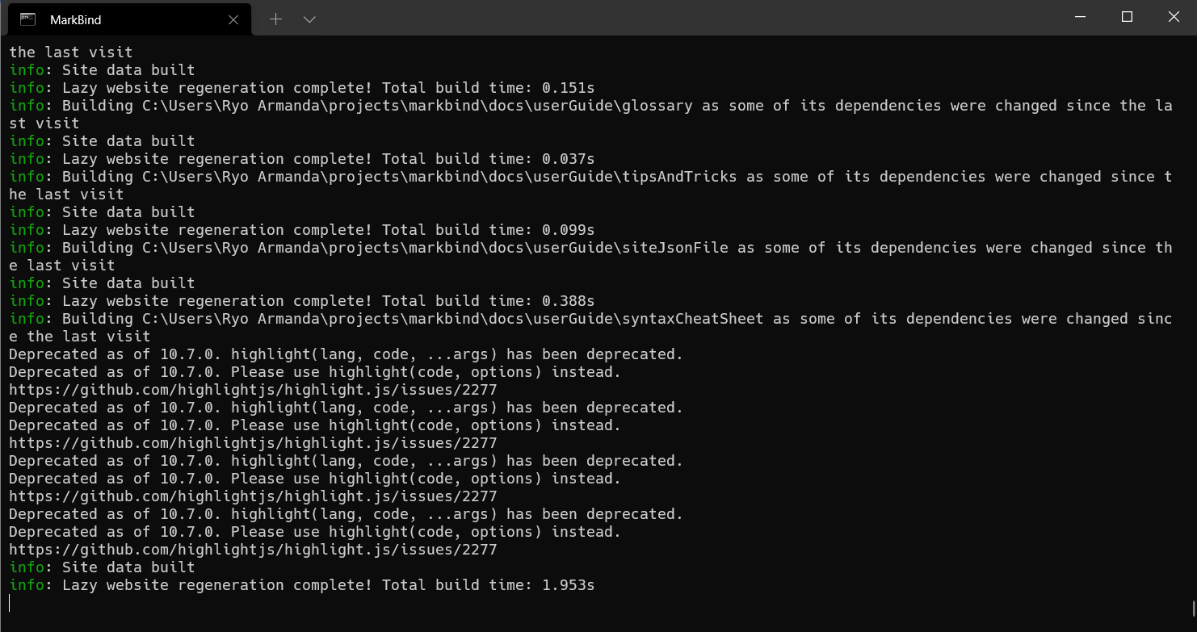
Task: Click the terminal icon on the MarkBind tab
Action: 27,18
